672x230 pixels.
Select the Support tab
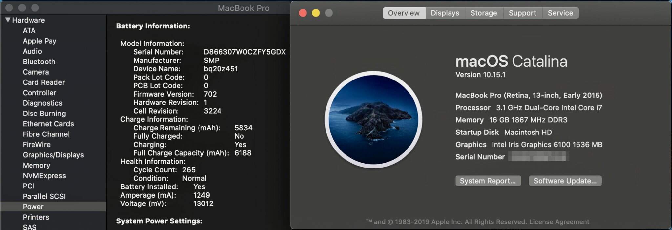[x=522, y=13]
